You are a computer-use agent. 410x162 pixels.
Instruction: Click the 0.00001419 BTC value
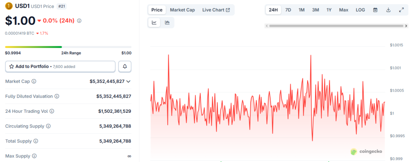(x=20, y=34)
